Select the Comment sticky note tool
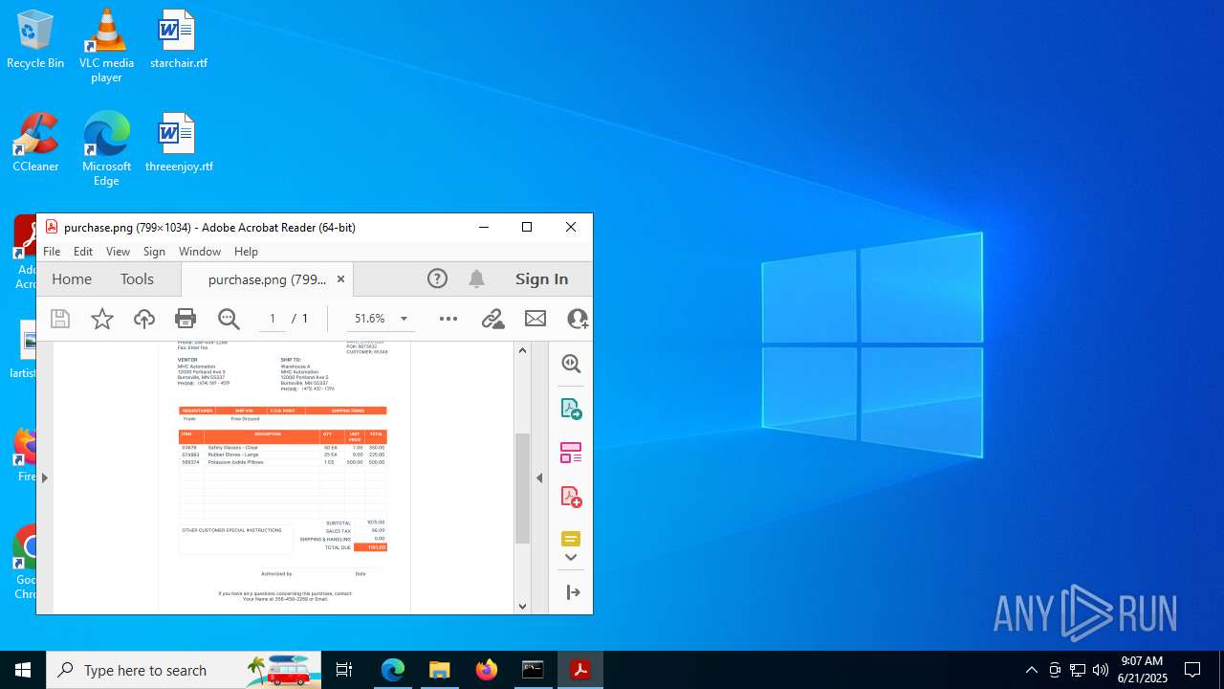 pyautogui.click(x=571, y=540)
